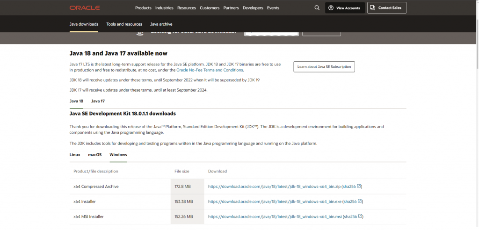Screen dimensions: 479x230
Task: Click the 152.26 MB file size cell
Action: [187, 216]
